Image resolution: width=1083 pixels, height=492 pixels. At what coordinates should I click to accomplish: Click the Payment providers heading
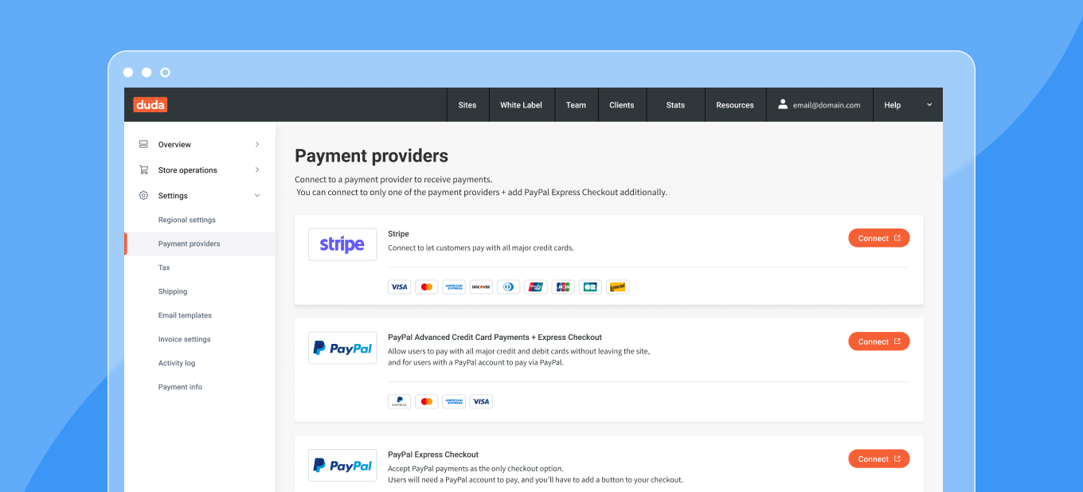[371, 156]
